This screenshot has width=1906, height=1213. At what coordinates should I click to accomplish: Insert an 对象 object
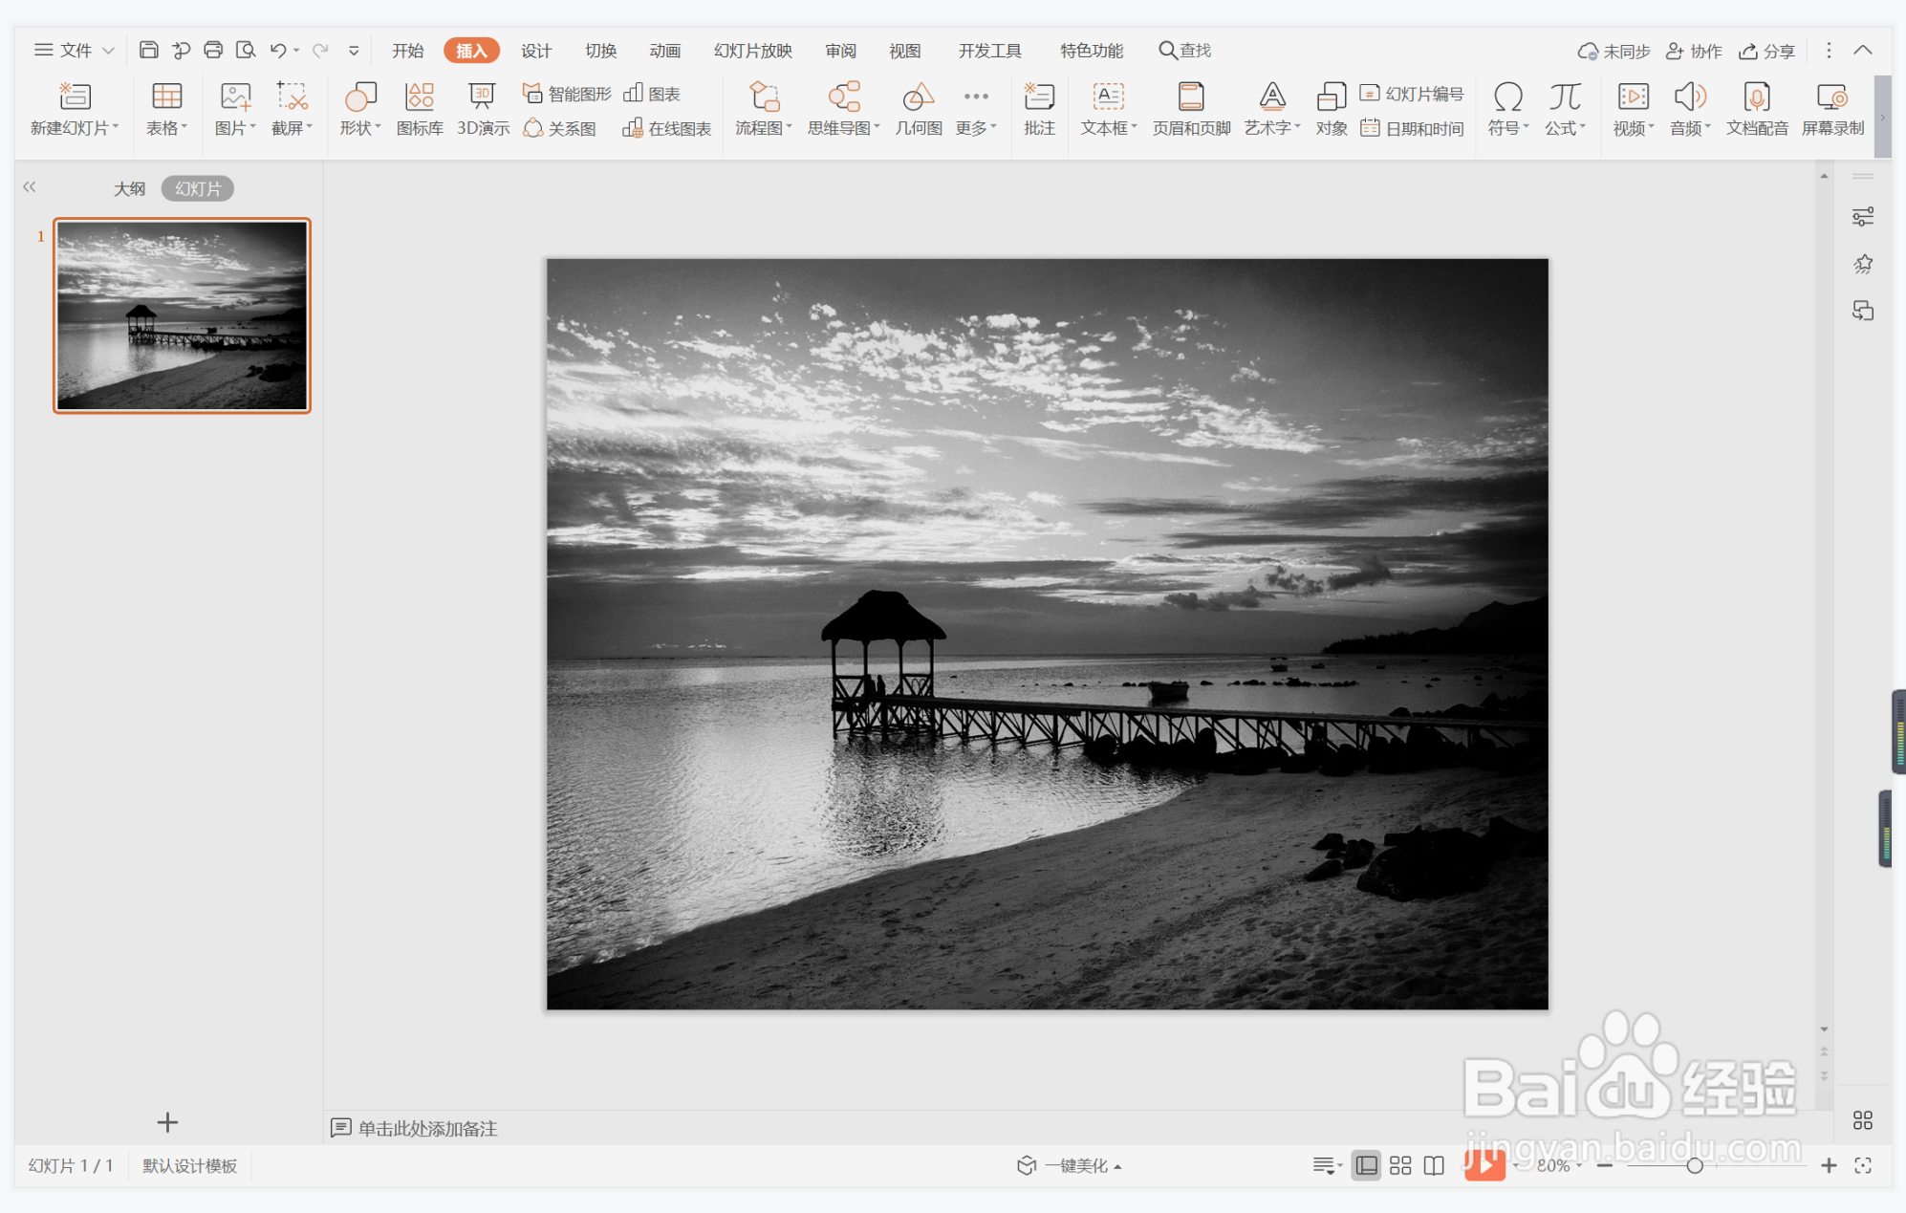click(1331, 108)
